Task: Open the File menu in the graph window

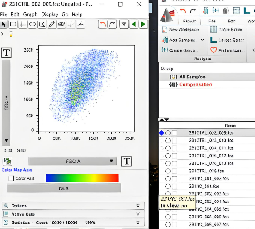Action: click(x=3, y=14)
